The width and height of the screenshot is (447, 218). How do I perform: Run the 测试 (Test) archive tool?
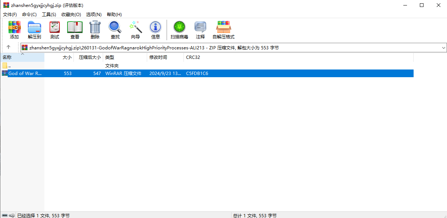55,30
